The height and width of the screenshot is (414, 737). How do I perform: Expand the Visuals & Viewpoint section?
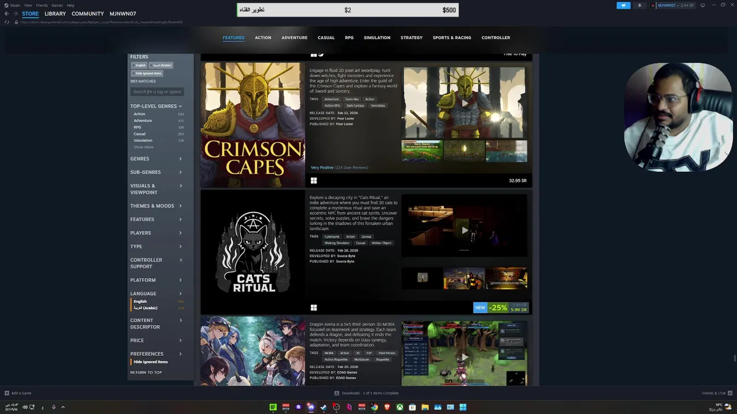[157, 189]
